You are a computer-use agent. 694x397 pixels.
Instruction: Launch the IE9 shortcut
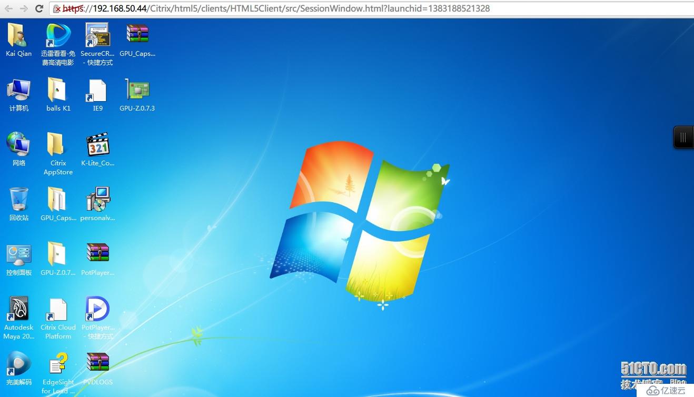(x=97, y=91)
